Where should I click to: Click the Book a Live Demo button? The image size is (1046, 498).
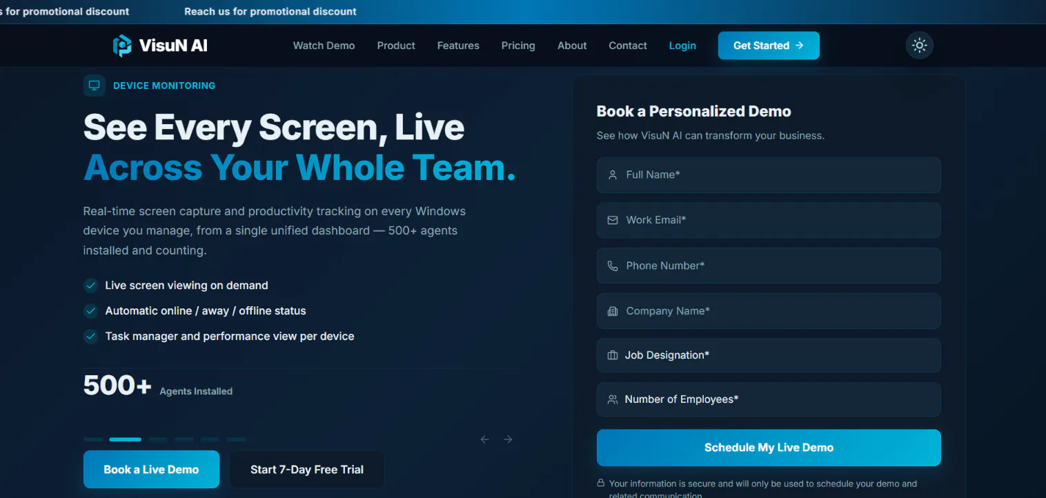(x=151, y=470)
